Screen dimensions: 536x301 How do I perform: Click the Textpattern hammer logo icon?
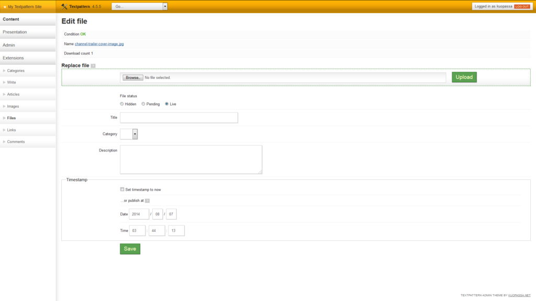(x=63, y=6)
